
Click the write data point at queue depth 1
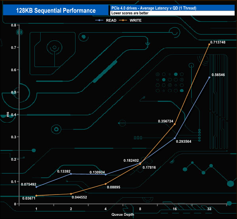coord(36,196)
